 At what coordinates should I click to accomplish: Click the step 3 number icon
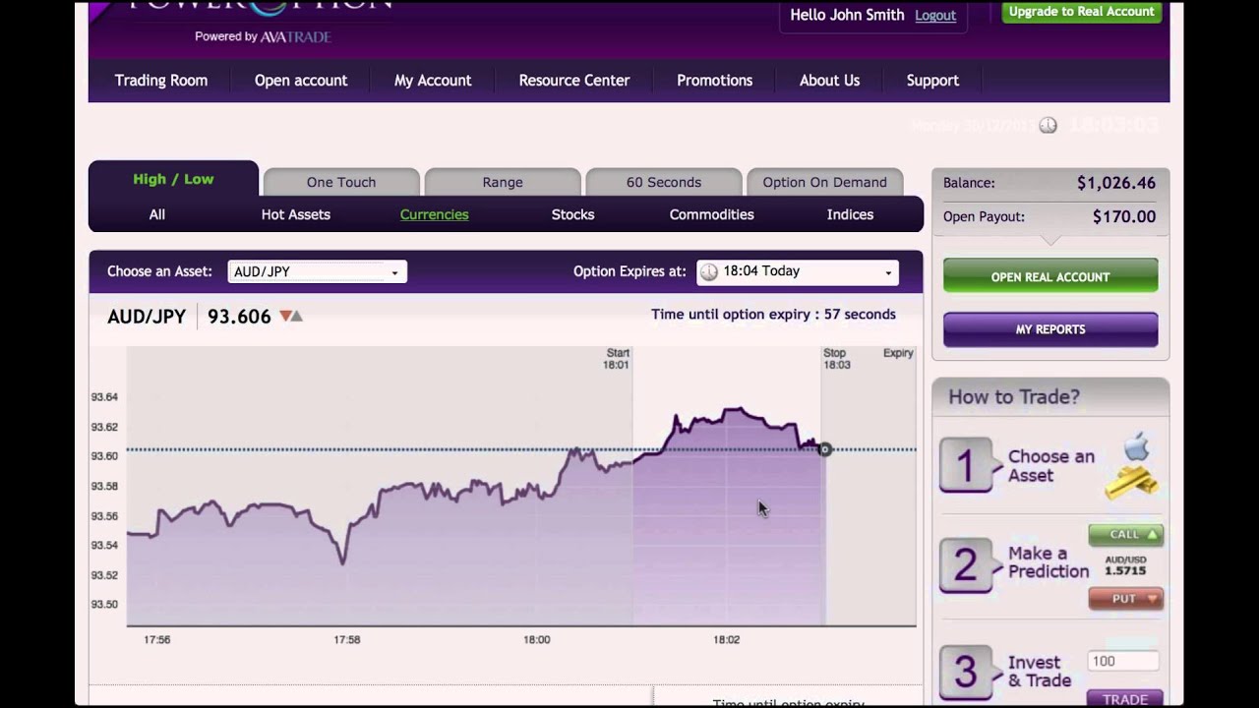coord(966,673)
